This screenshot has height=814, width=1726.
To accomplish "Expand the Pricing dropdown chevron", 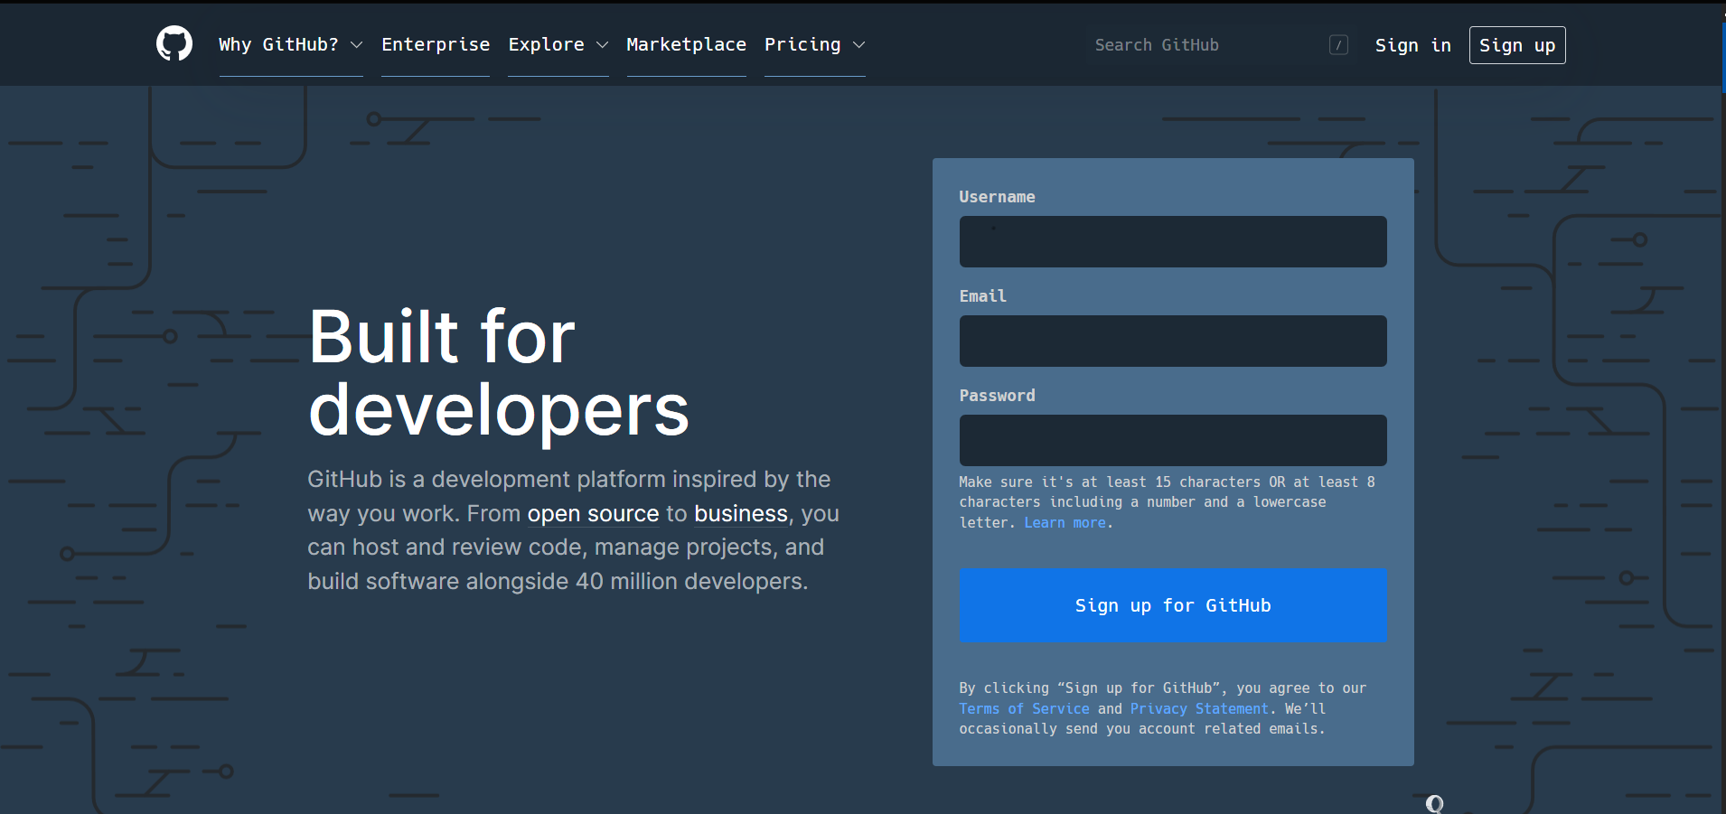I will [x=858, y=45].
